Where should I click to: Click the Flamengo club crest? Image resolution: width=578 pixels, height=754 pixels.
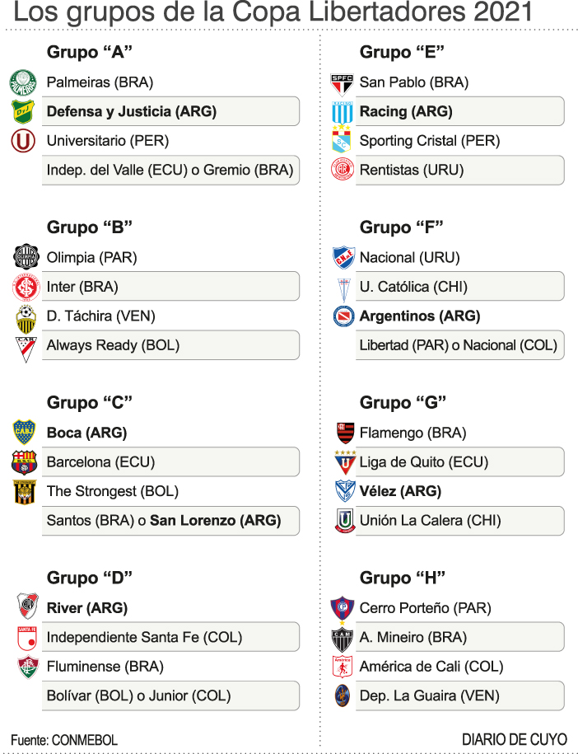coord(344,433)
